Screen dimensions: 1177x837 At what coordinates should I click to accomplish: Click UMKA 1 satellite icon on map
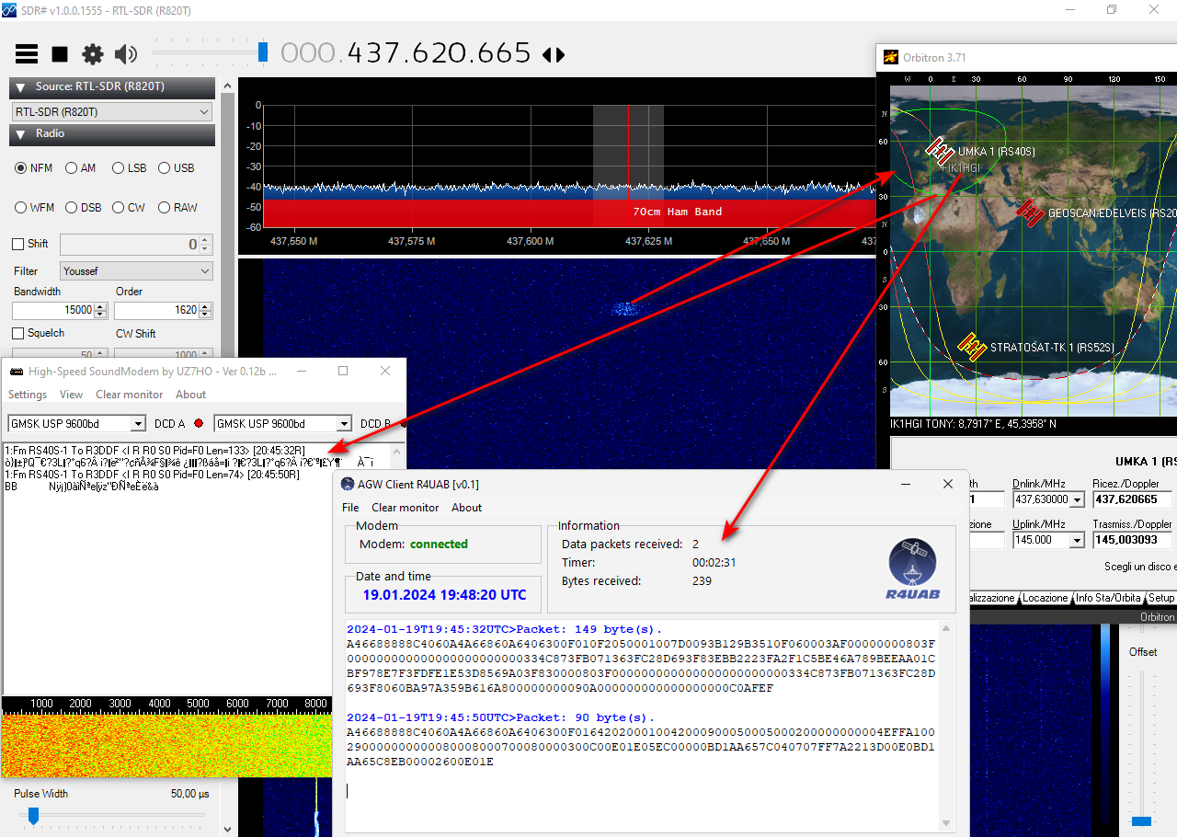940,149
